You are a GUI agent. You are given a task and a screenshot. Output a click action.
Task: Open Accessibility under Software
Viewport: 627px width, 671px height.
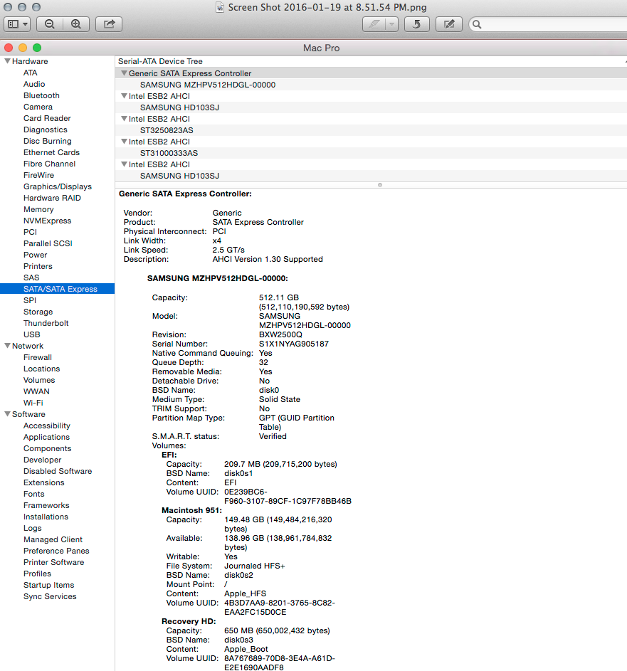click(47, 426)
